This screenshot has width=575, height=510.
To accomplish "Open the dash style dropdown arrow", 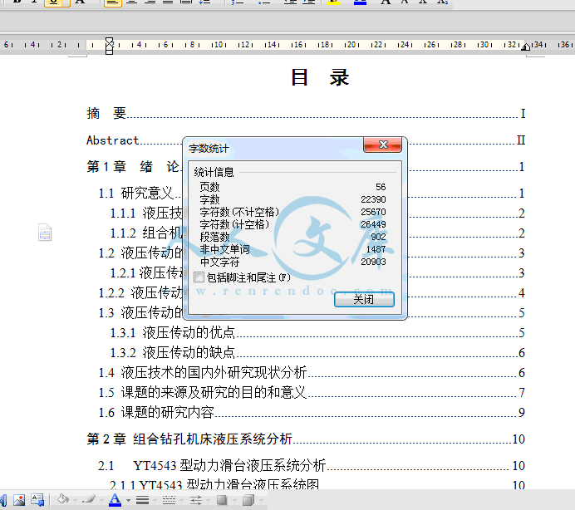I will pyautogui.click(x=181, y=500).
